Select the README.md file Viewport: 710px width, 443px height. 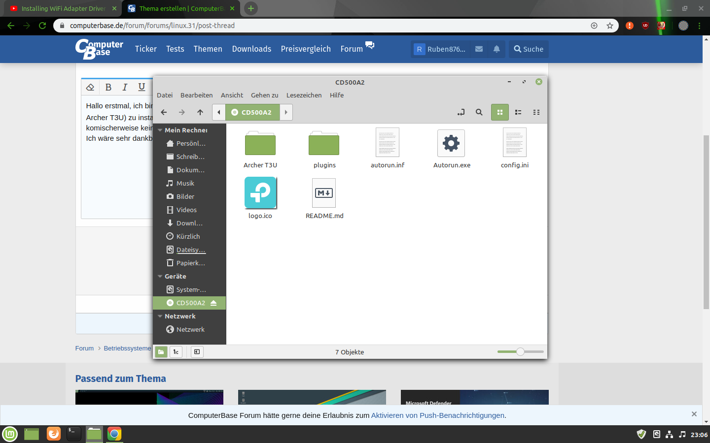[324, 199]
